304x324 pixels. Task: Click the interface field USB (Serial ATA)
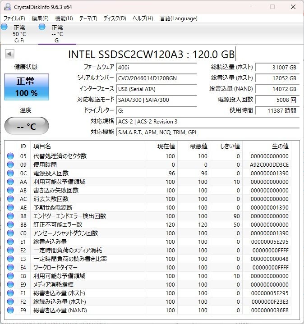pos(157,89)
